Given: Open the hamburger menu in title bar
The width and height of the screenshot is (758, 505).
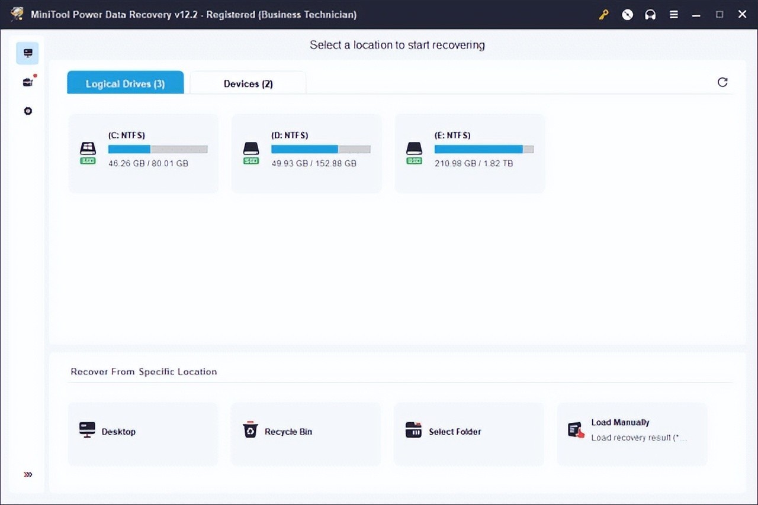Looking at the screenshot, I should [674, 15].
